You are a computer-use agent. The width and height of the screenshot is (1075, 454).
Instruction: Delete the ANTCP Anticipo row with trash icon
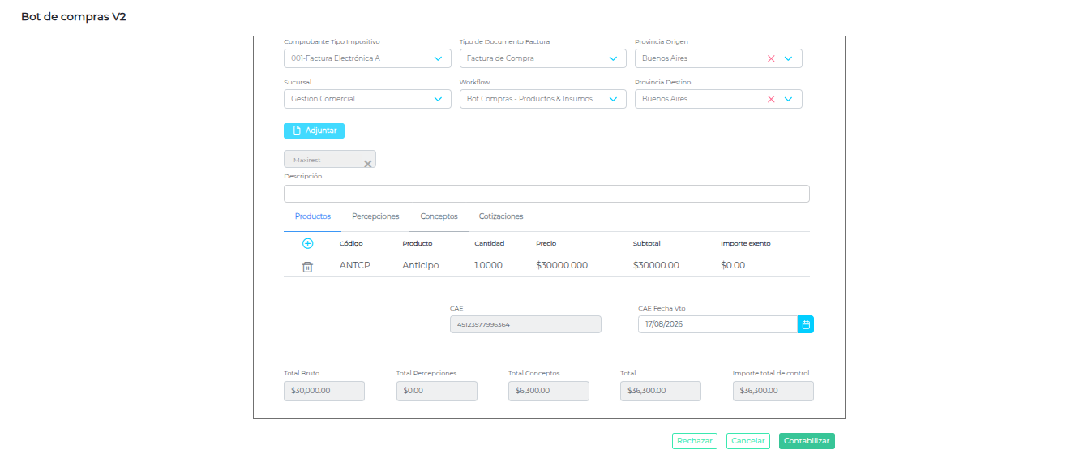[307, 267]
